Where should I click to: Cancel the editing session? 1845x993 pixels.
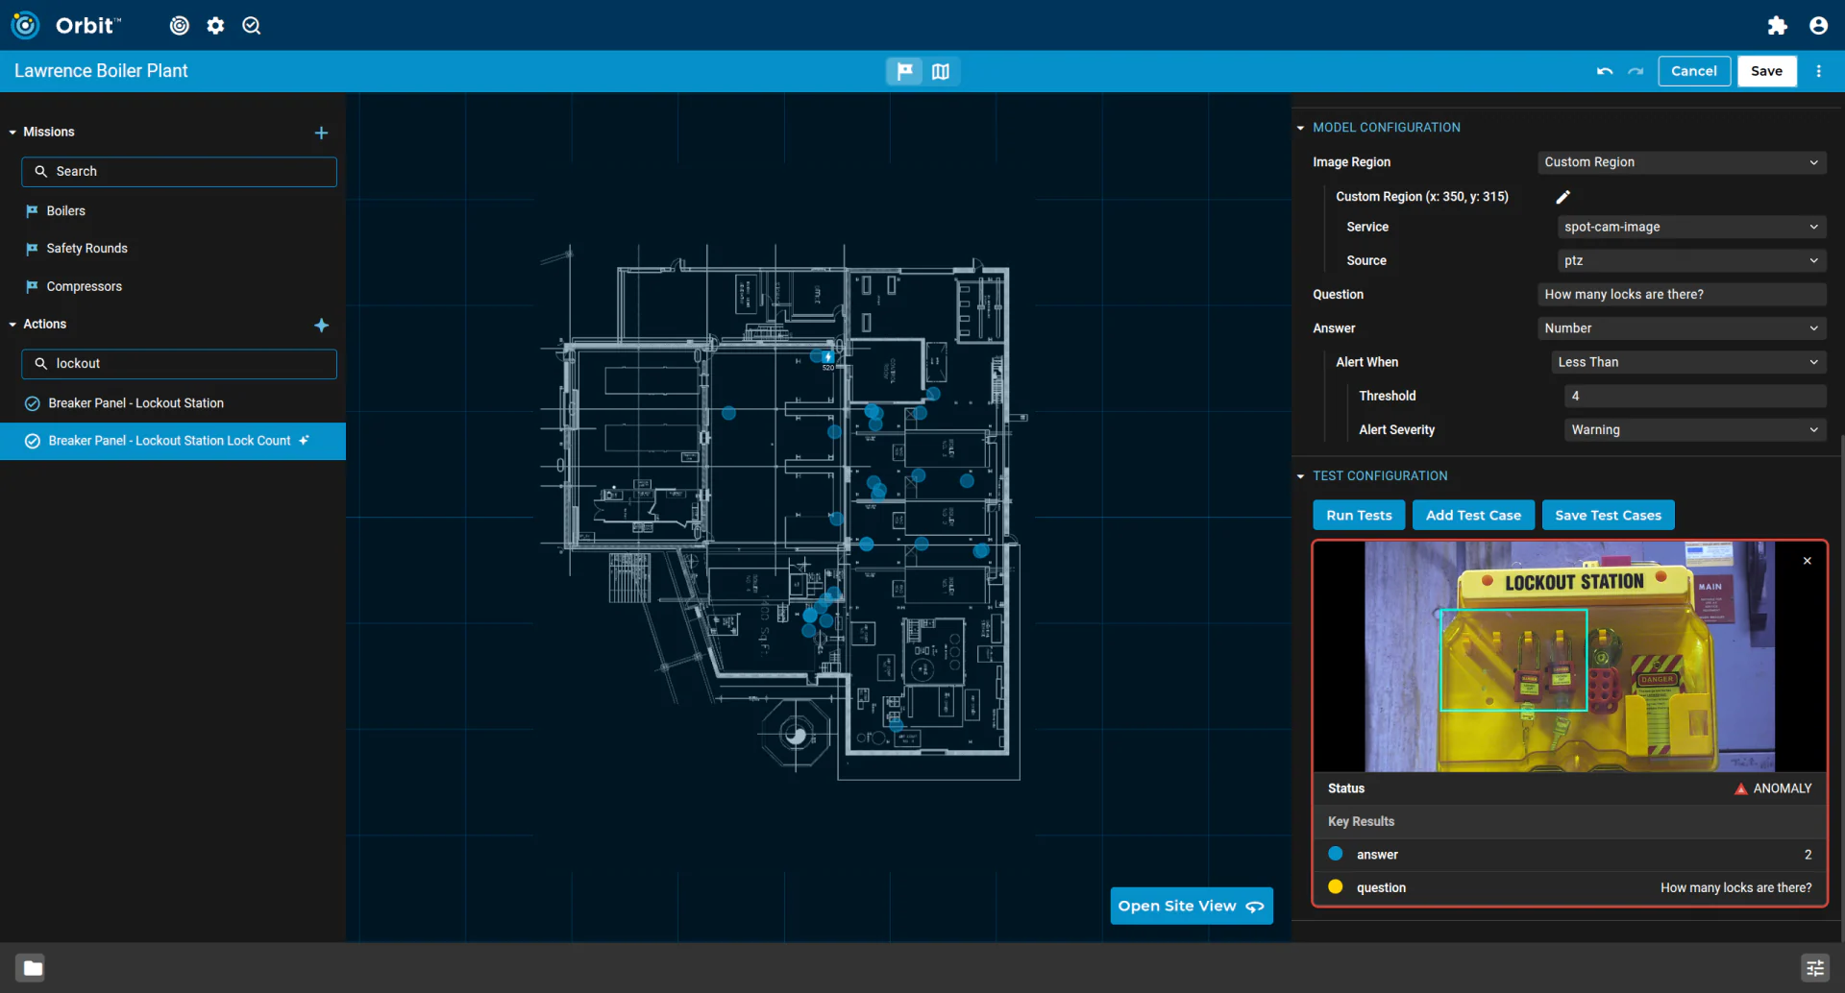(1694, 71)
